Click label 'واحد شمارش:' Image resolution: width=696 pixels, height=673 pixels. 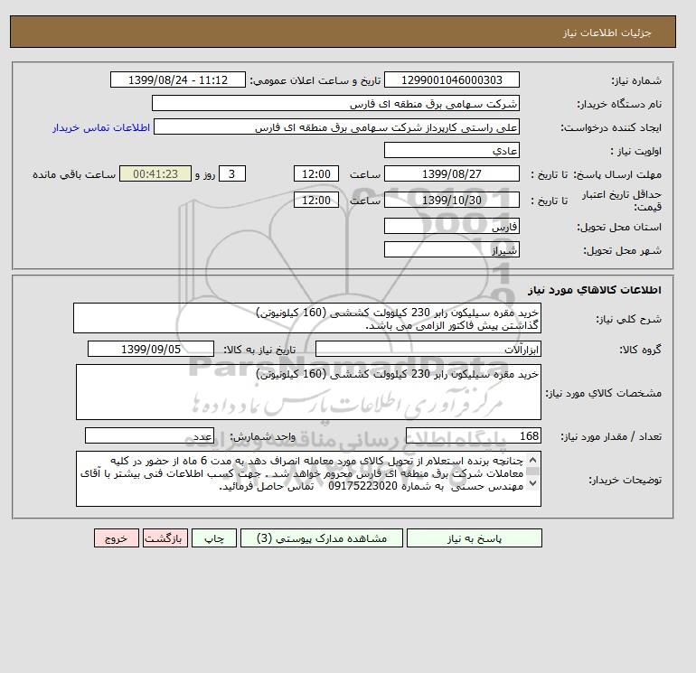(262, 437)
